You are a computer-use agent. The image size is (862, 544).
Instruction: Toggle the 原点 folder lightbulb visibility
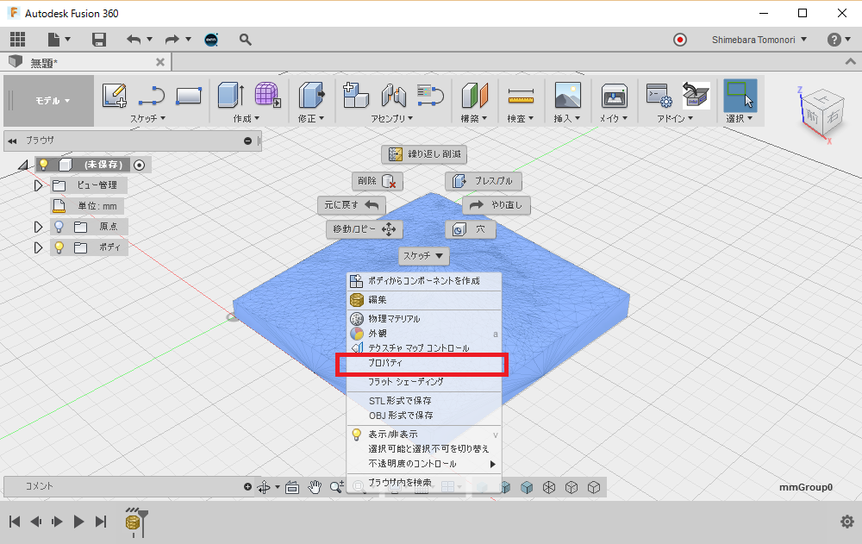coord(59,227)
